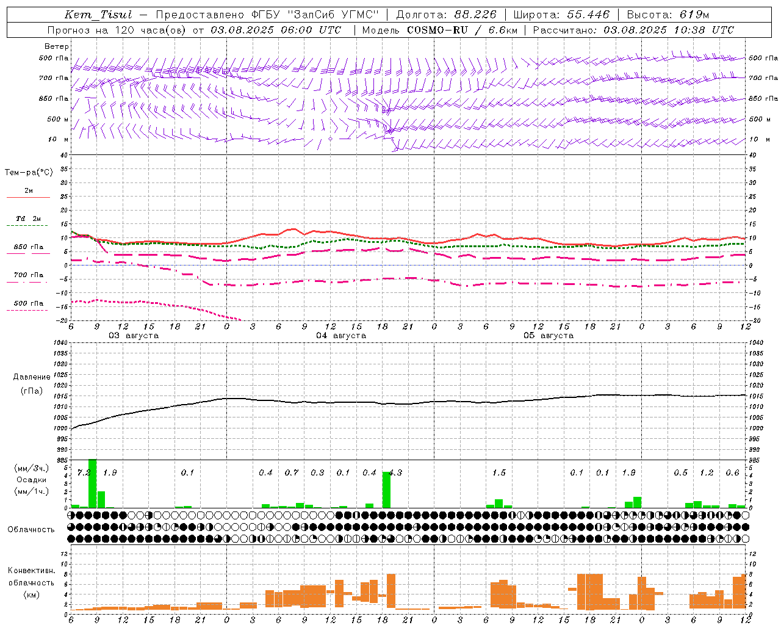Click the 0.5 precipitation total value
This screenshot has height=625, width=781.
click(681, 473)
